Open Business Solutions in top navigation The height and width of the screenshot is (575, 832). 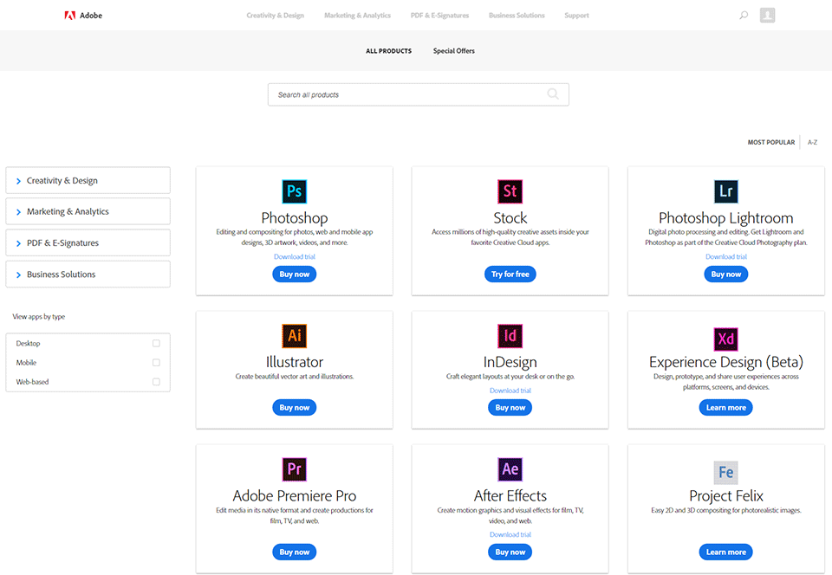click(517, 16)
